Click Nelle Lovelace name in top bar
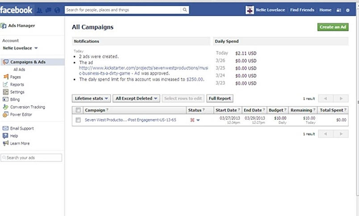The height and width of the screenshot is (216, 359). (x=270, y=10)
